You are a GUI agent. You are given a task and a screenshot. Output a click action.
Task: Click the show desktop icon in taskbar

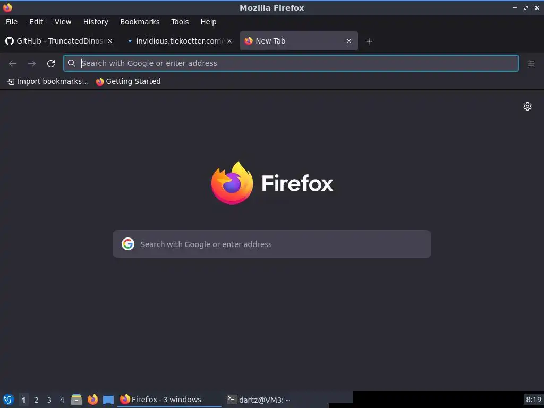108,400
